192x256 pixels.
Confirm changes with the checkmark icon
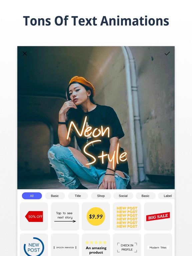point(167,54)
